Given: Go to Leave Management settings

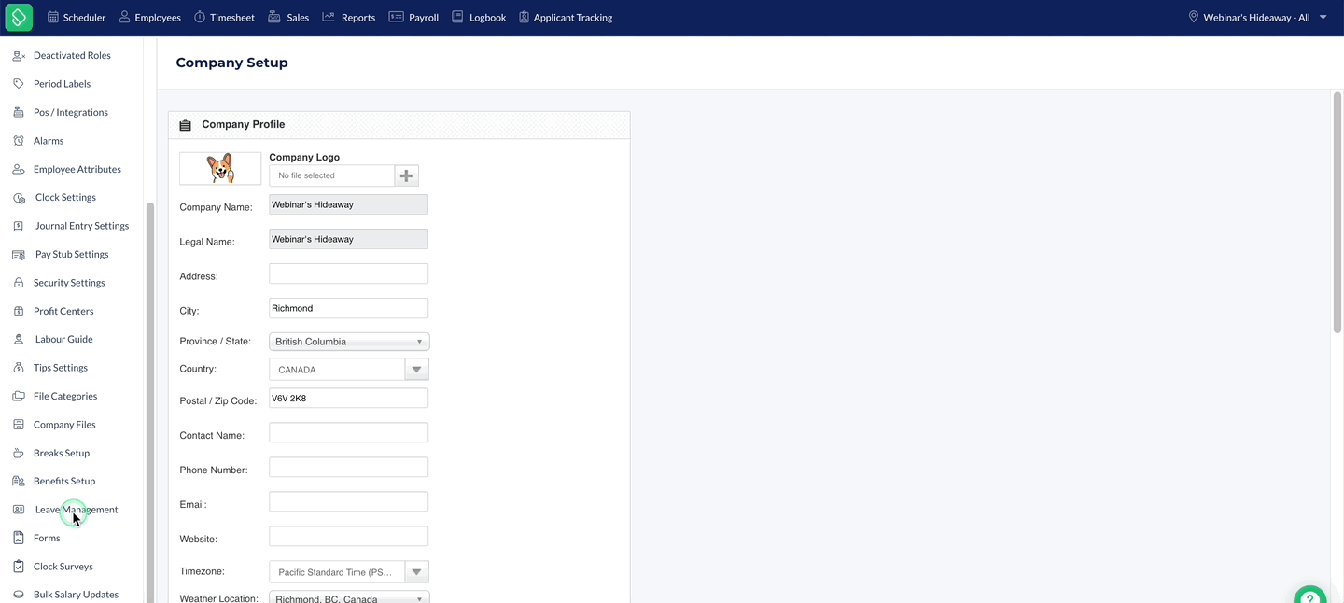Looking at the screenshot, I should pyautogui.click(x=77, y=510).
